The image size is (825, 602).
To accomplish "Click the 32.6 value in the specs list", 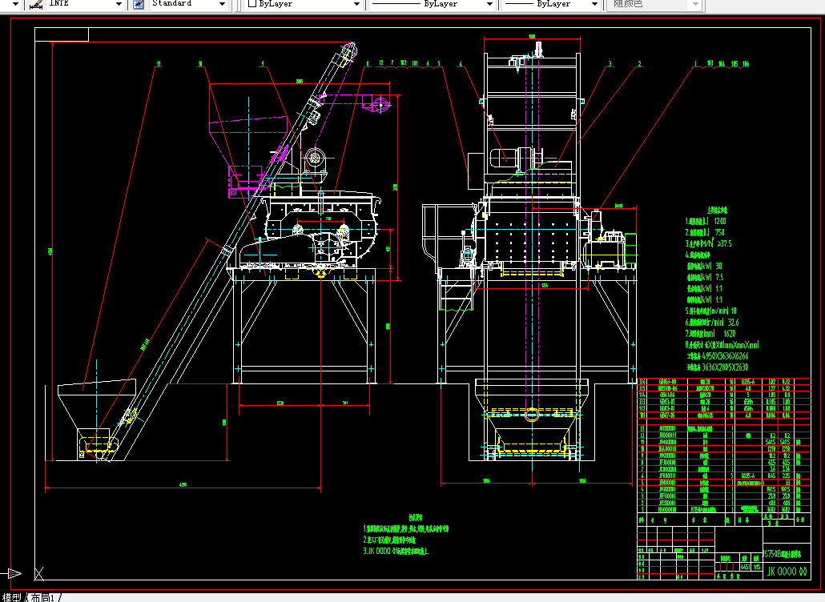I will click(733, 323).
